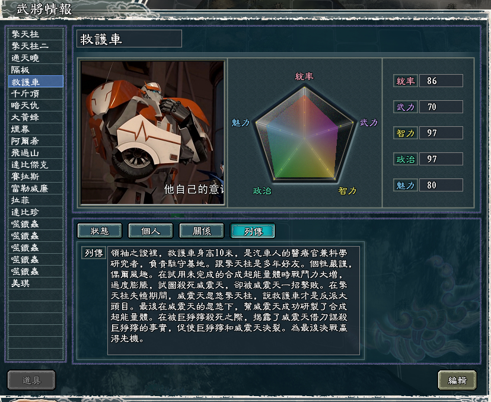Screen dimensions: 491x402
Task: Click the 統率 value field showing 86
Action: click(x=441, y=81)
